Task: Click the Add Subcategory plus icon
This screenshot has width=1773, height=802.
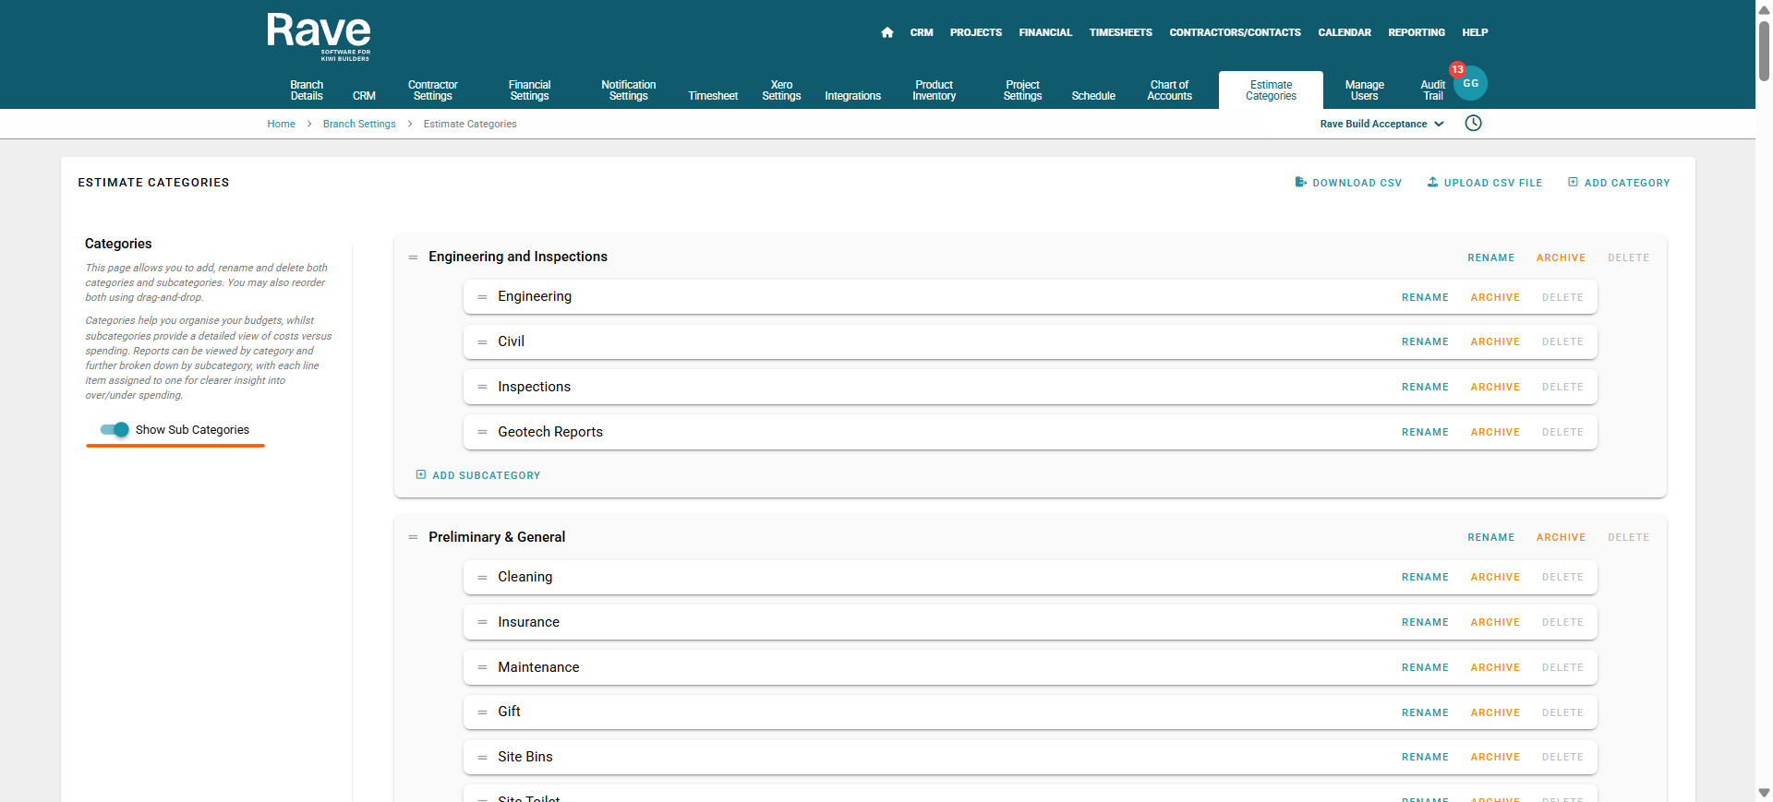Action: 421,475
